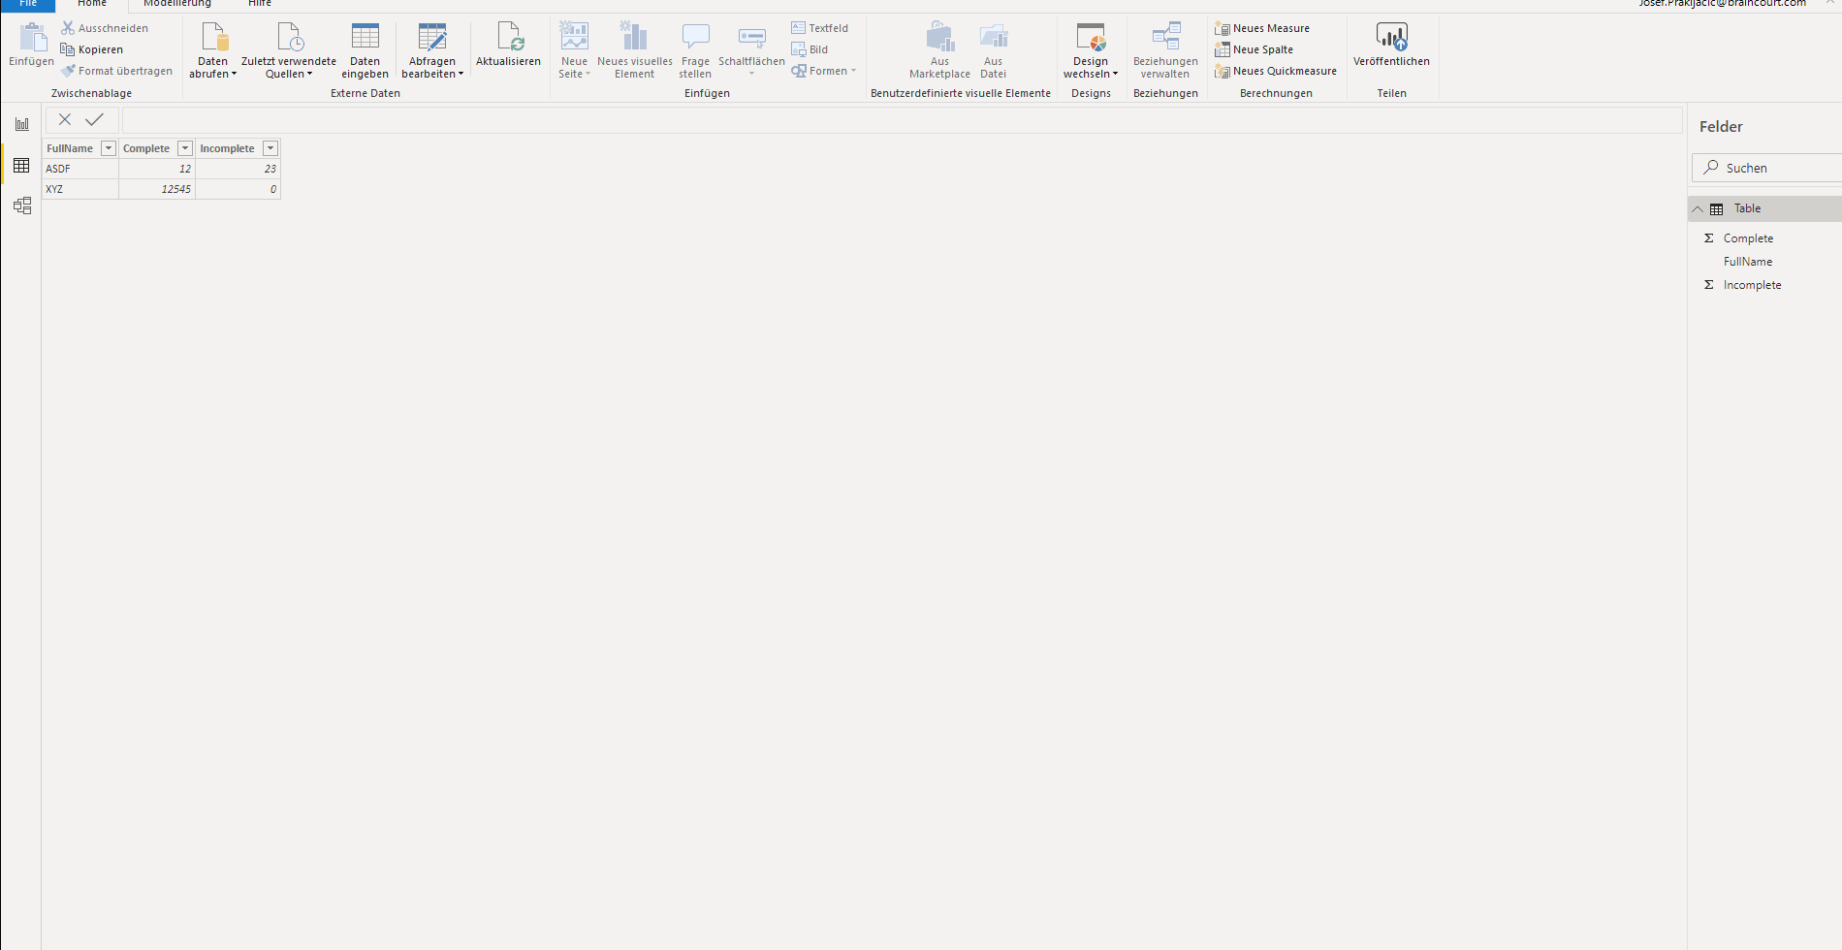The height and width of the screenshot is (950, 1842).
Task: Open Beziehungen verwalten
Action: coord(1165,50)
